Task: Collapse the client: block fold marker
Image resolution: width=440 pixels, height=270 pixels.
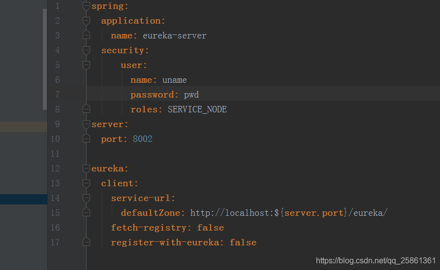Action: [86, 183]
